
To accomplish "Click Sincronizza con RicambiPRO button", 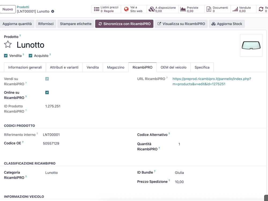I will point(124,24).
